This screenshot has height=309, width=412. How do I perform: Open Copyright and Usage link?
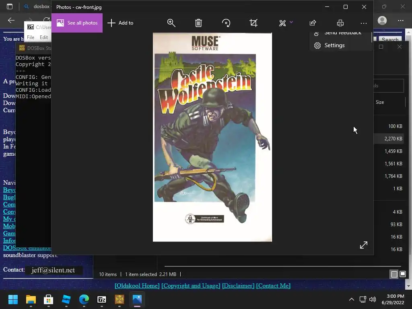(191, 286)
